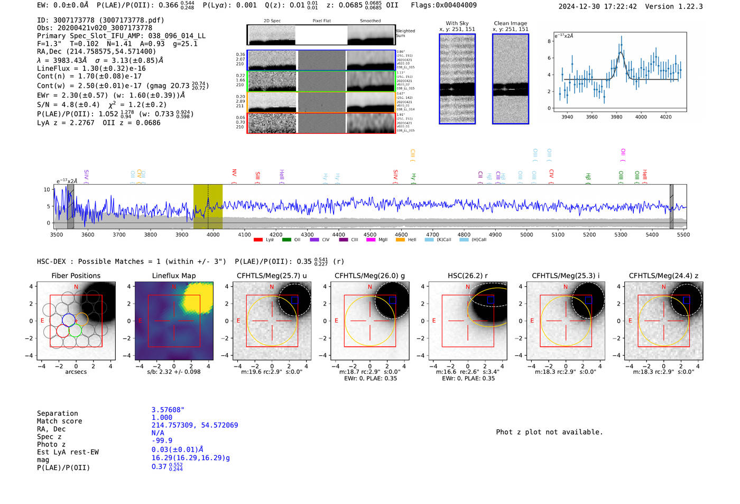The width and height of the screenshot is (740, 504).
Task: Click the yellow highlighted band in the spectrum
Action: (208, 207)
